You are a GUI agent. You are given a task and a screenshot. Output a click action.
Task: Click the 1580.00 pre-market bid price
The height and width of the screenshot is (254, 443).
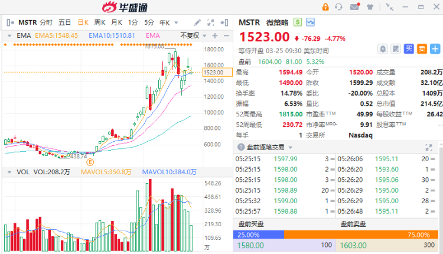pyautogui.click(x=250, y=245)
